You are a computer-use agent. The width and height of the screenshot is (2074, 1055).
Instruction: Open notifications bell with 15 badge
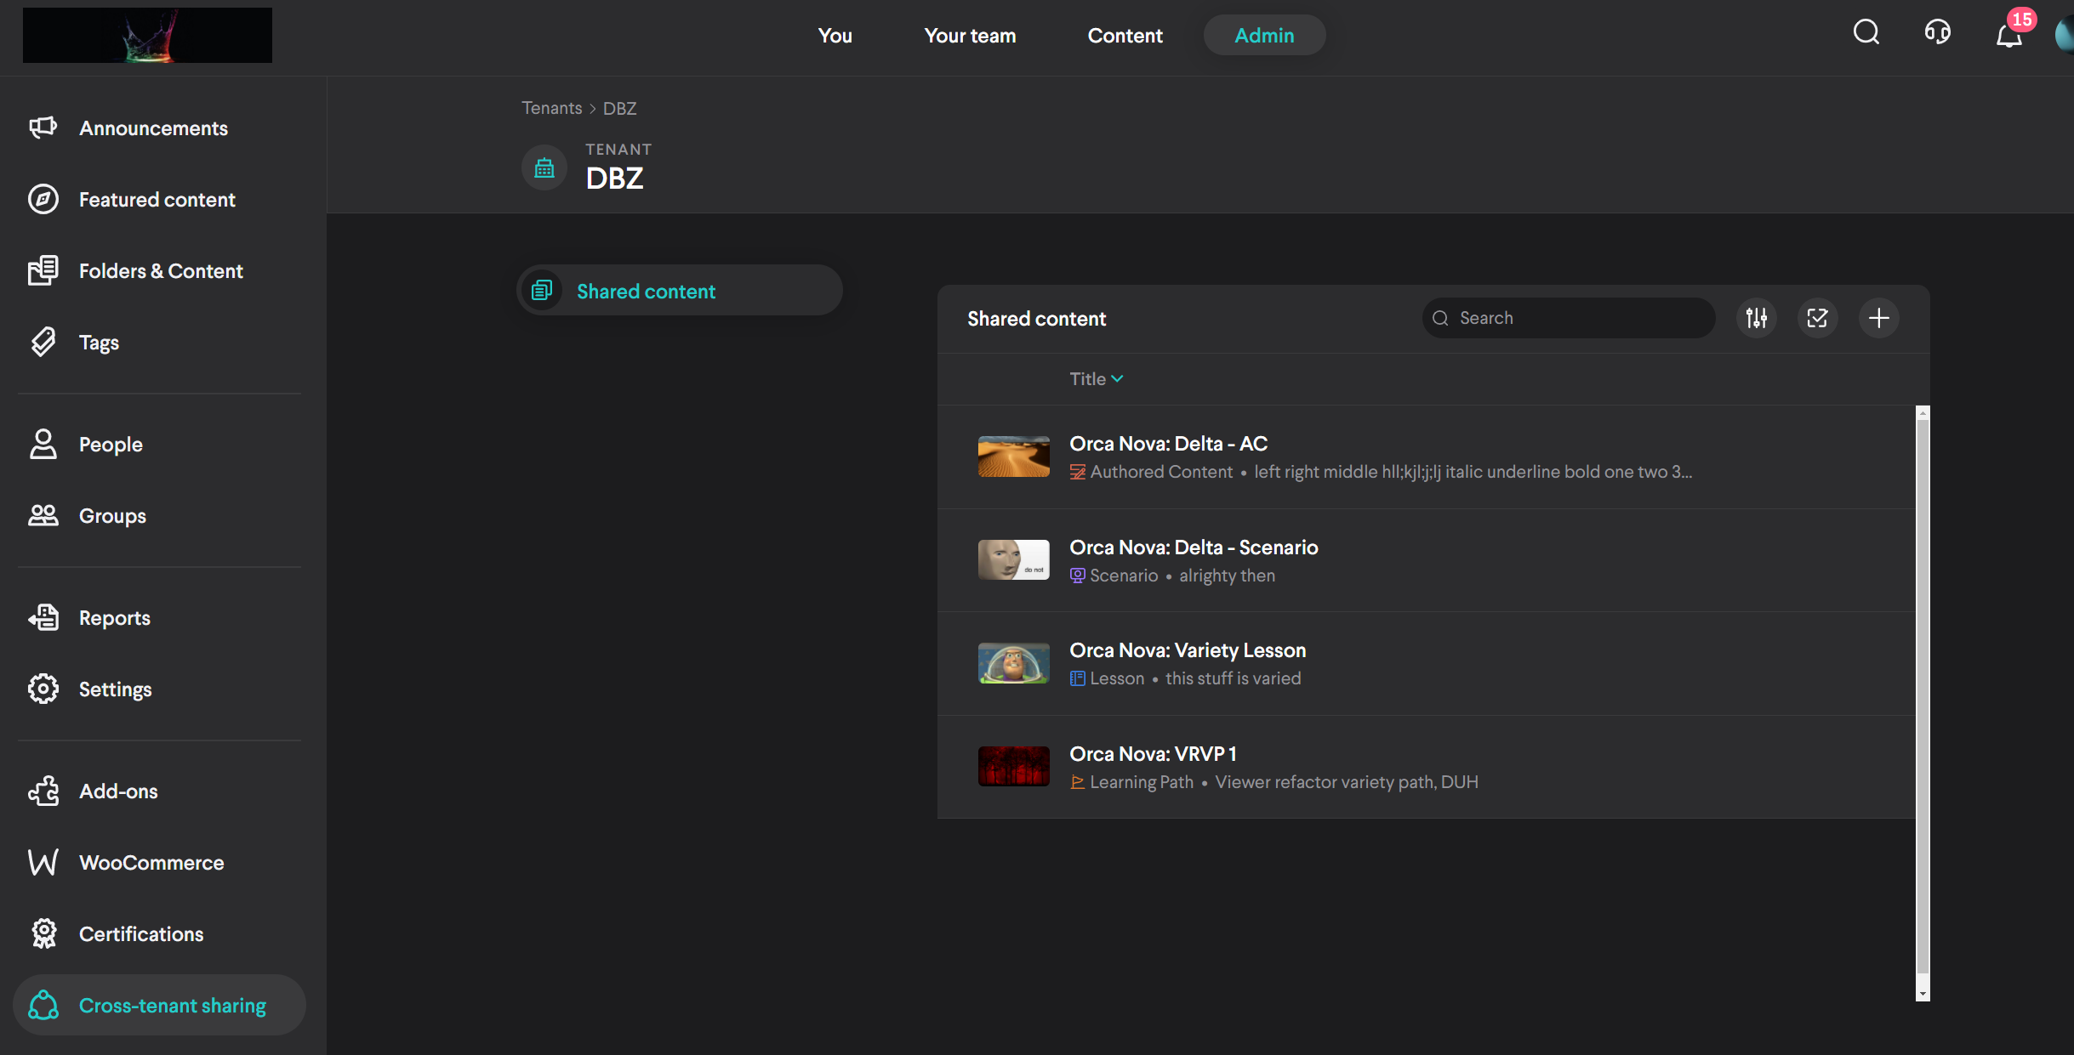click(x=2009, y=35)
